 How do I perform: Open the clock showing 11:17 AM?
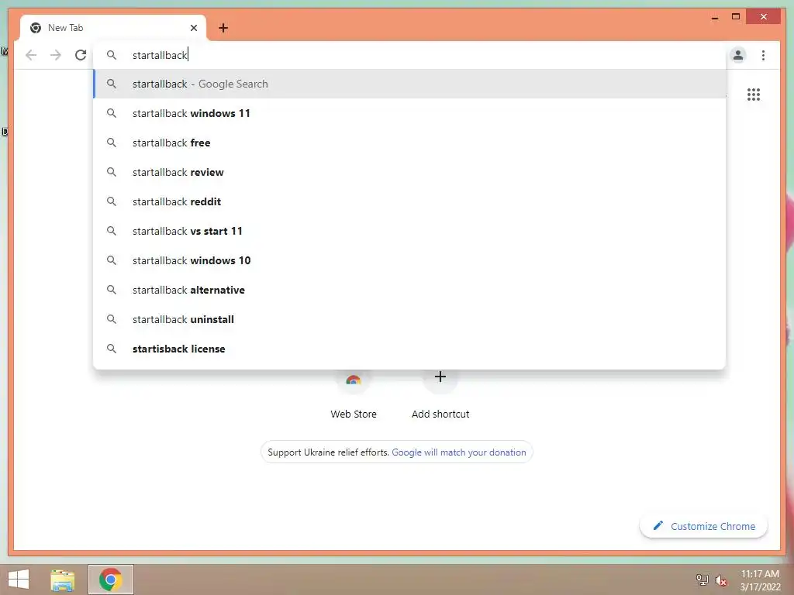pyautogui.click(x=760, y=580)
